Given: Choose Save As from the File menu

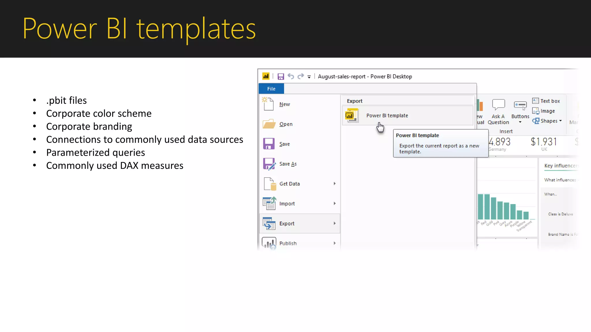Looking at the screenshot, I should click(x=300, y=164).
